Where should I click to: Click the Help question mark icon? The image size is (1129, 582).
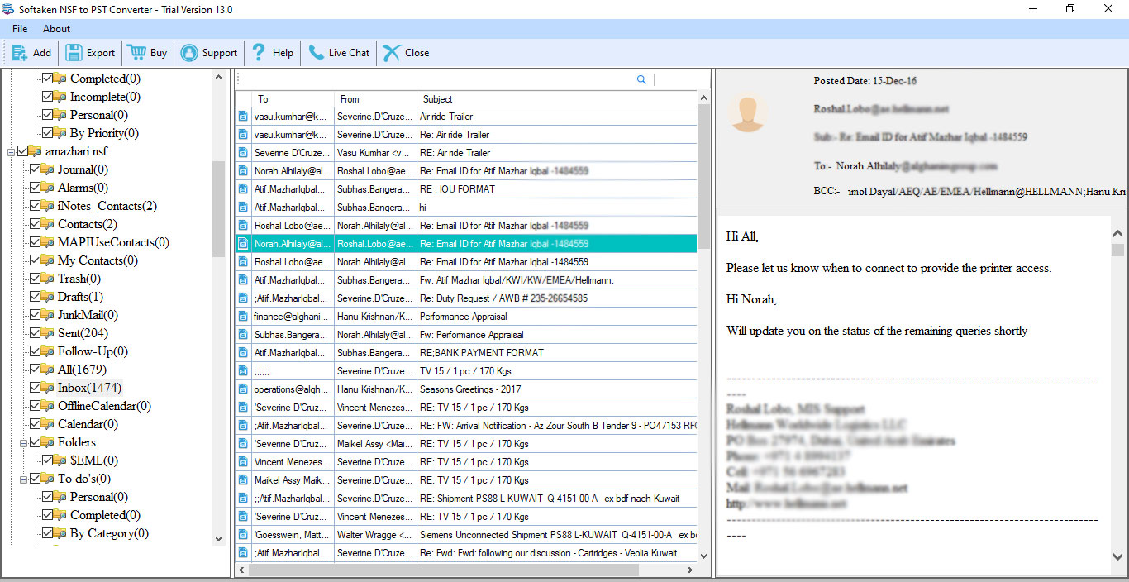coord(259,53)
